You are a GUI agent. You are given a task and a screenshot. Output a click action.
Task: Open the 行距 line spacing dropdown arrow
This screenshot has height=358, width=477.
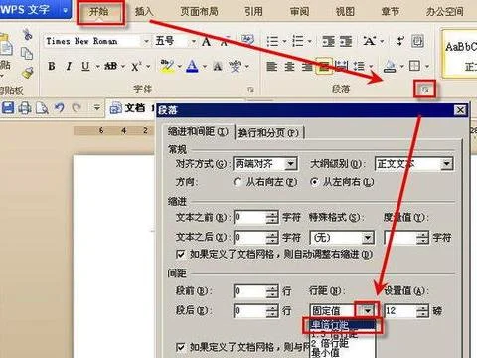pos(368,311)
